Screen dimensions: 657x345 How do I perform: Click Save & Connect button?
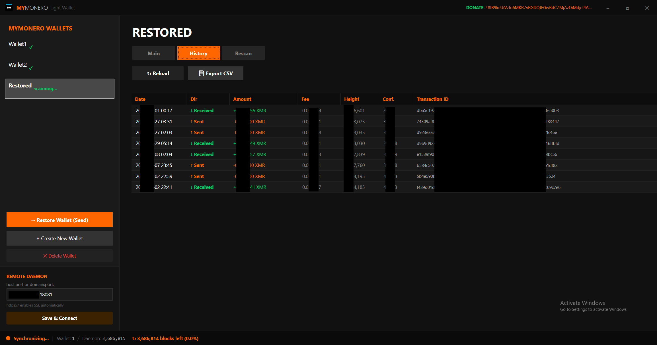[59, 318]
